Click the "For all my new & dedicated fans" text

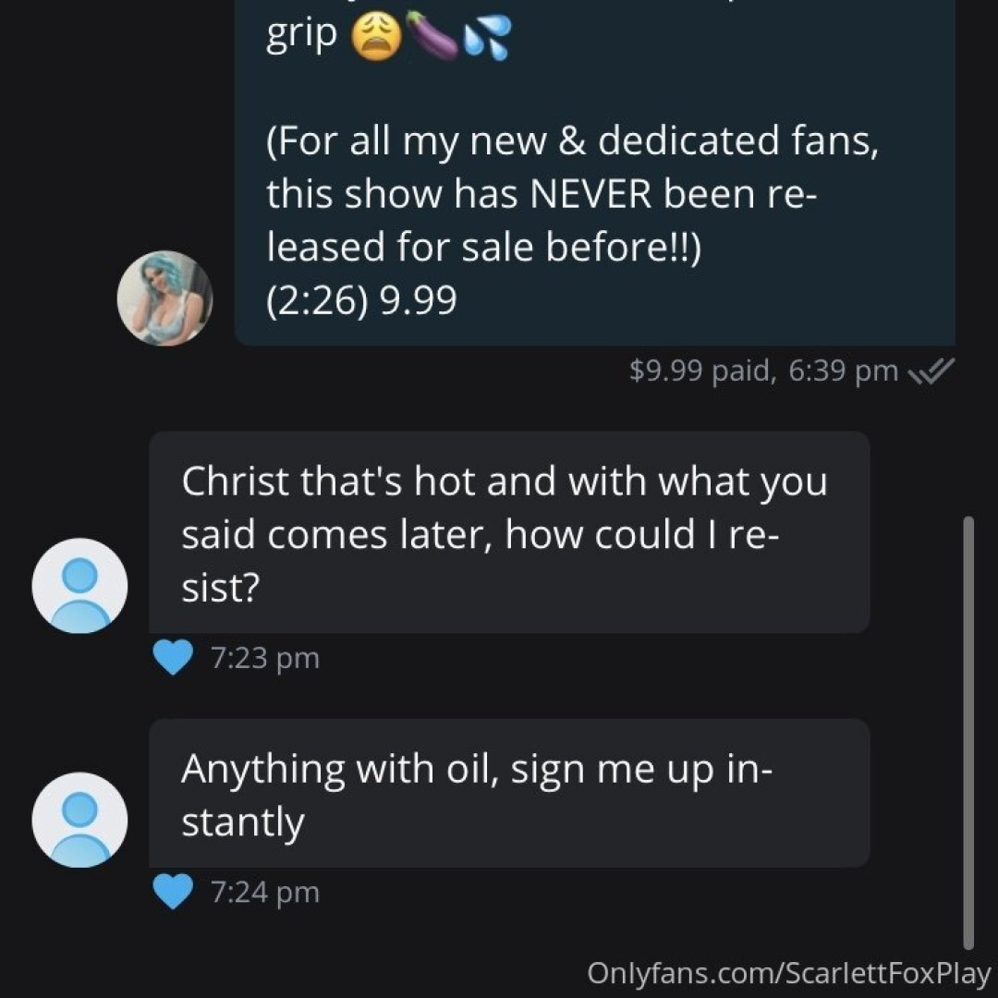coord(573,142)
